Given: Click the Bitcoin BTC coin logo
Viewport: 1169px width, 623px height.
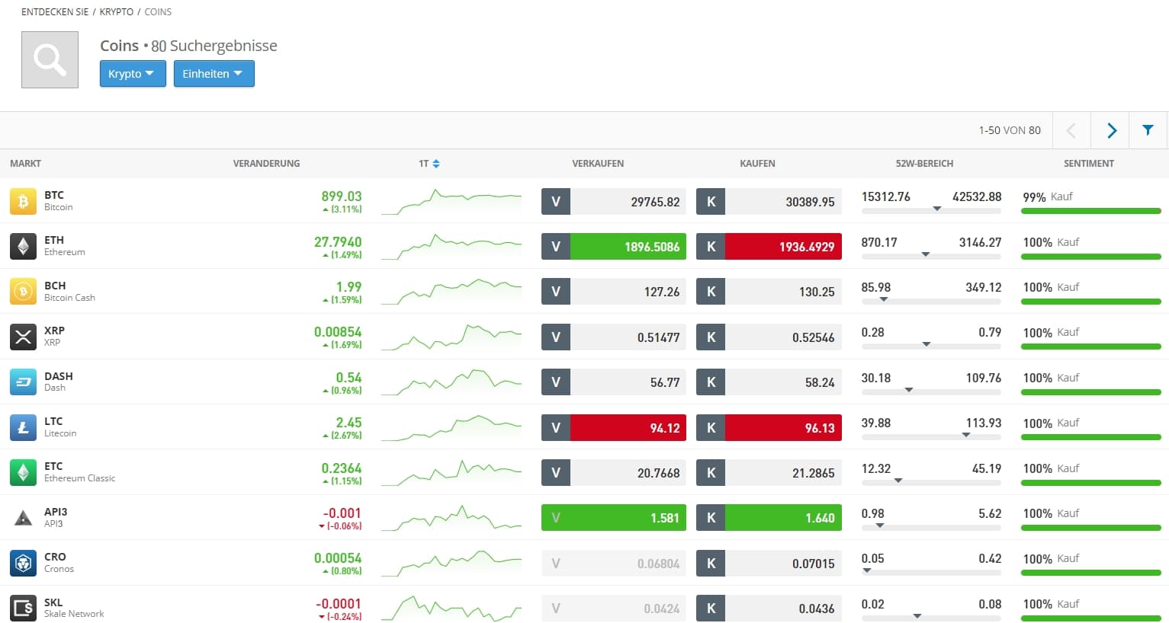Looking at the screenshot, I should click(23, 201).
